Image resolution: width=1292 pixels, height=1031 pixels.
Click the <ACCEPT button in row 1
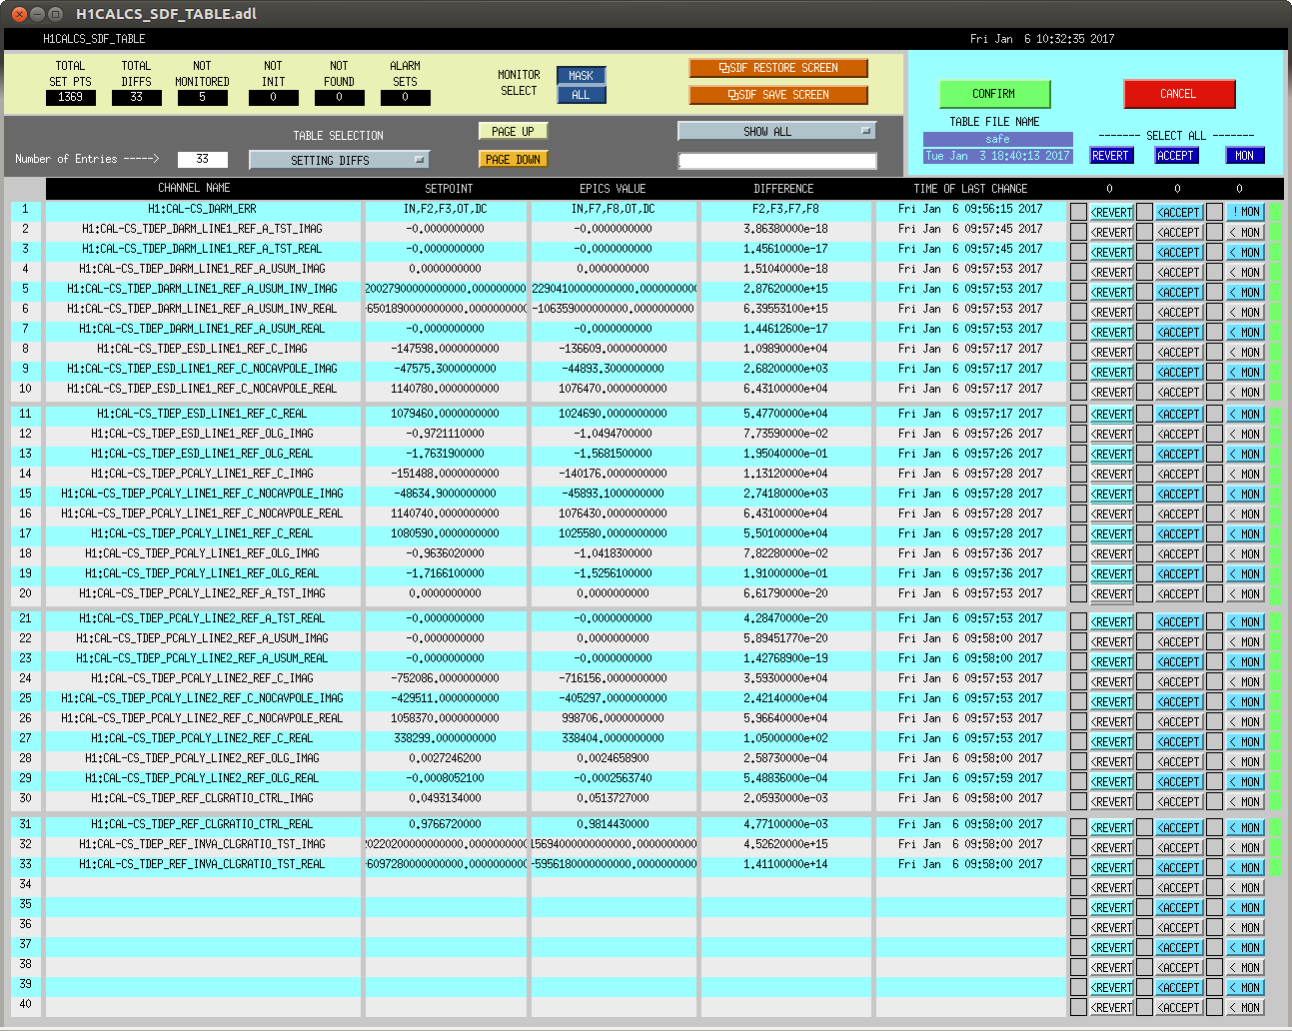tap(1179, 212)
